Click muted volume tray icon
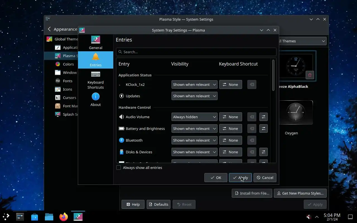The width and height of the screenshot is (357, 223). tap(309, 217)
